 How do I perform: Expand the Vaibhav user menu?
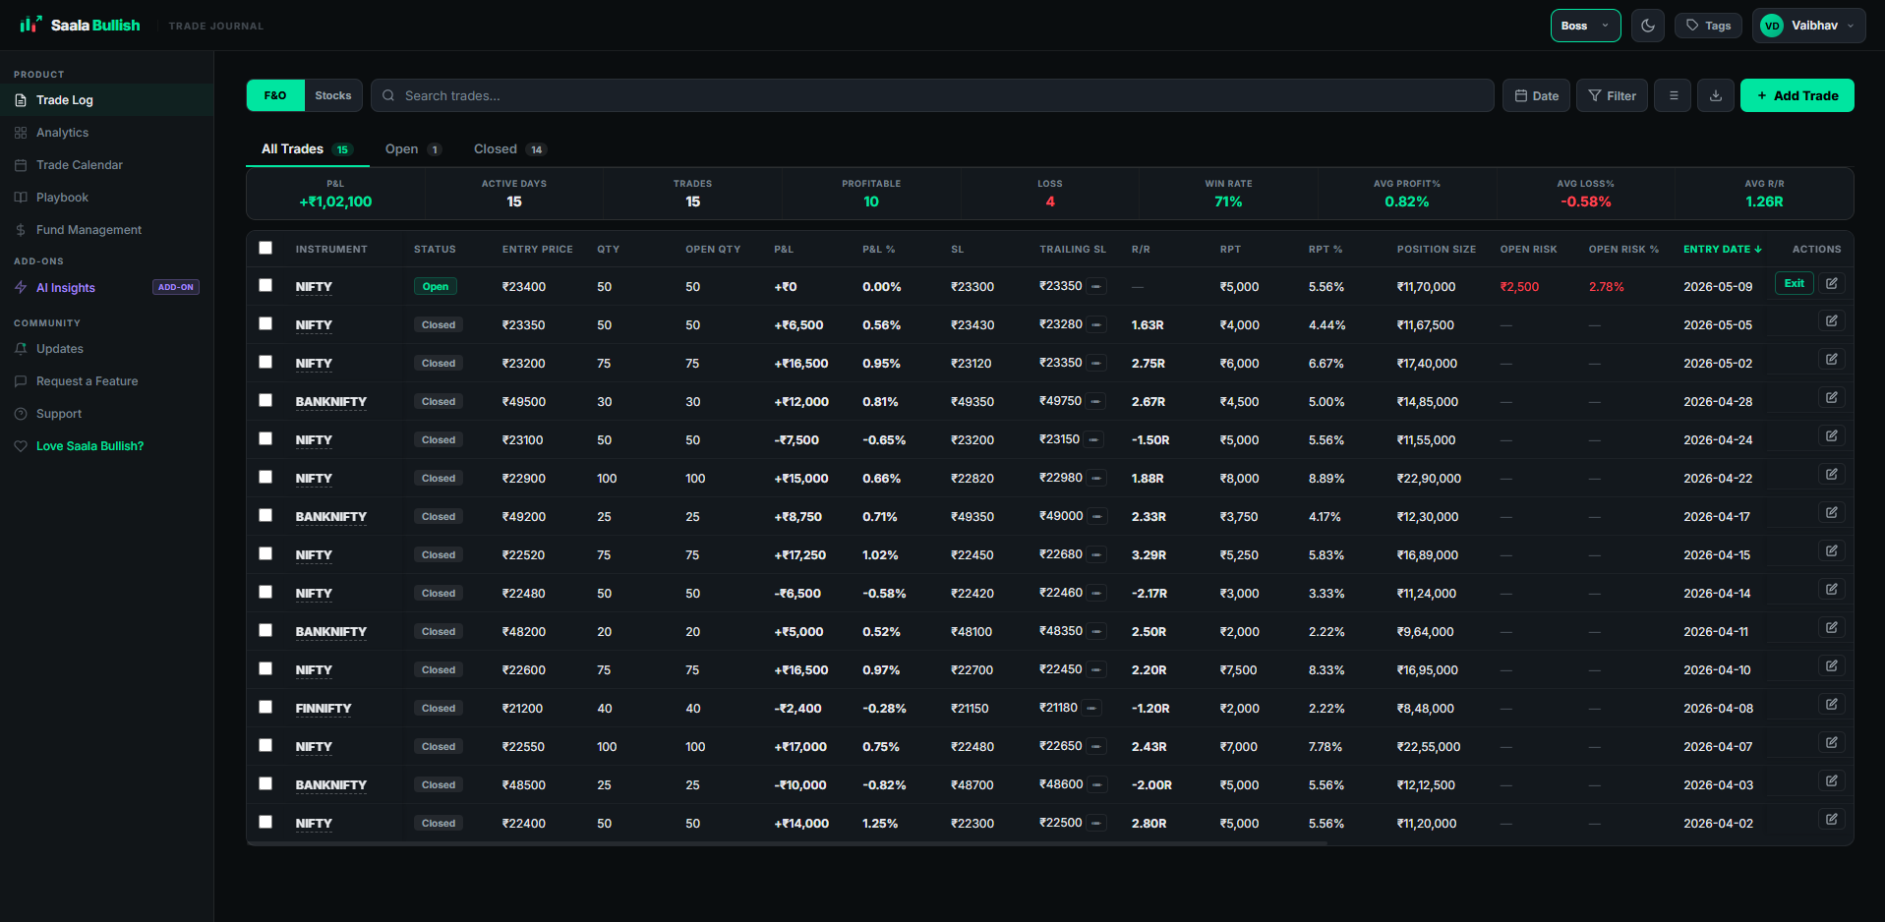[1807, 26]
